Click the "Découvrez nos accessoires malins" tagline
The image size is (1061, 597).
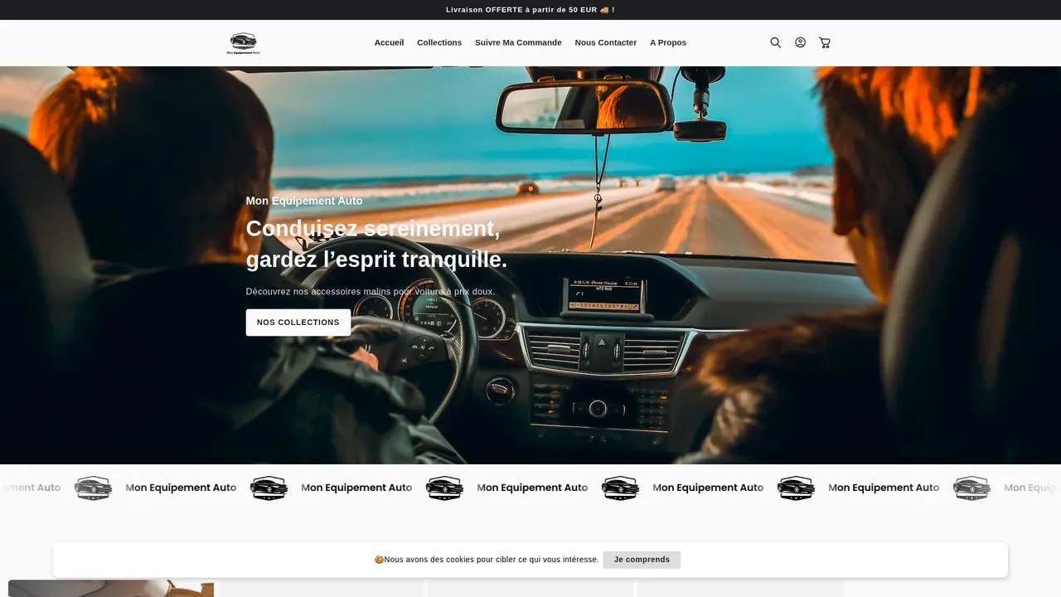pyautogui.click(x=371, y=292)
